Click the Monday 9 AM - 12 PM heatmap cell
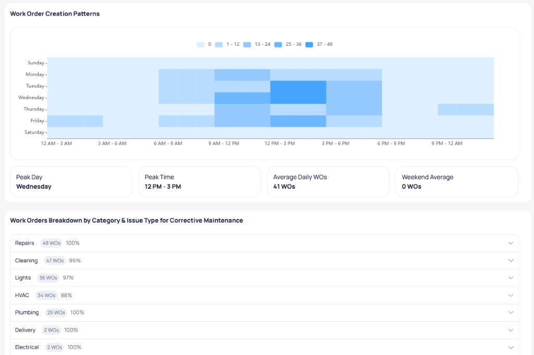This screenshot has width=534, height=355. point(242,75)
